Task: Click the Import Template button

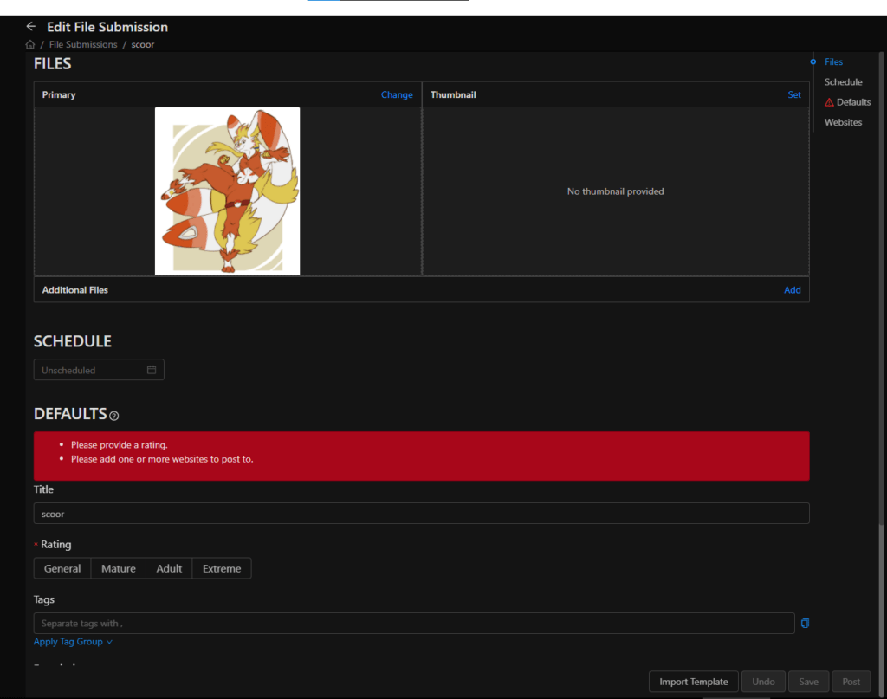Action: pyautogui.click(x=693, y=682)
